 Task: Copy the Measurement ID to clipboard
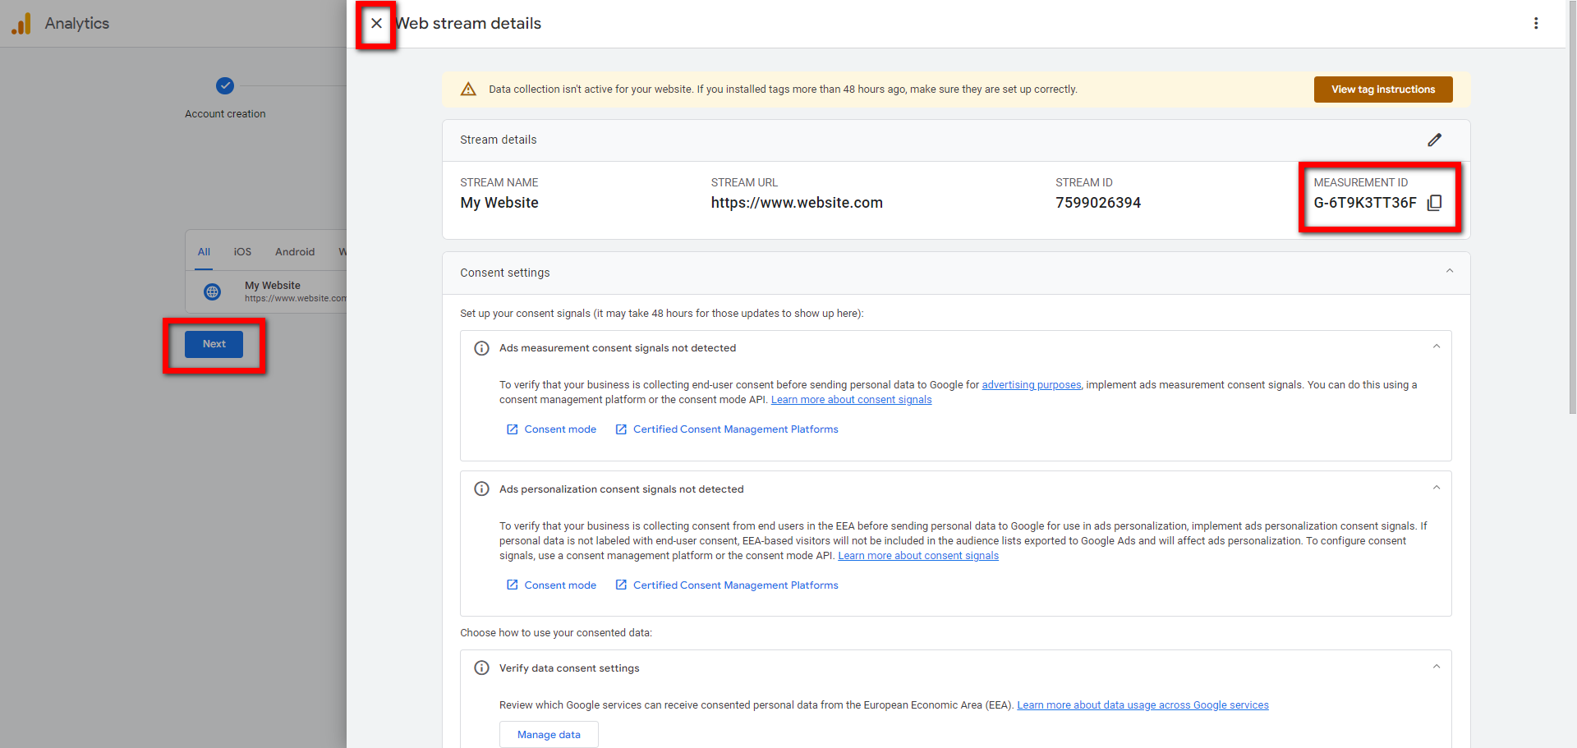1435,203
